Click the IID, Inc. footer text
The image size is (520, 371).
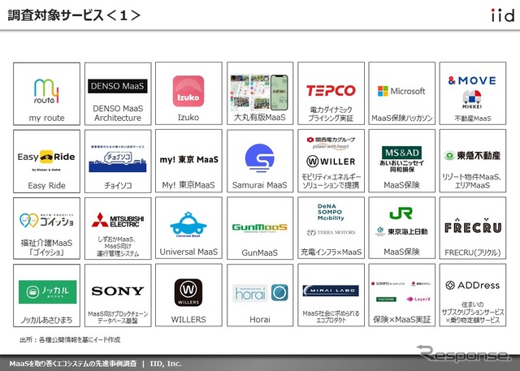point(166,364)
